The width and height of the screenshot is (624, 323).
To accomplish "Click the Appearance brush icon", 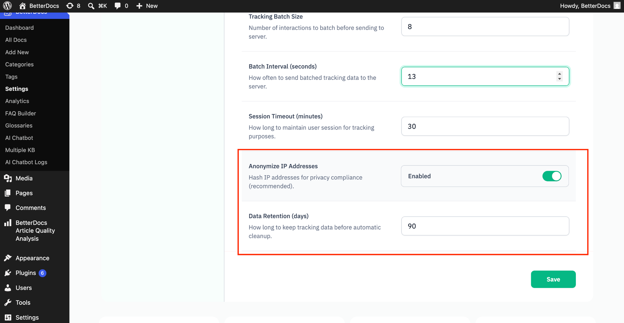I will pyautogui.click(x=8, y=258).
